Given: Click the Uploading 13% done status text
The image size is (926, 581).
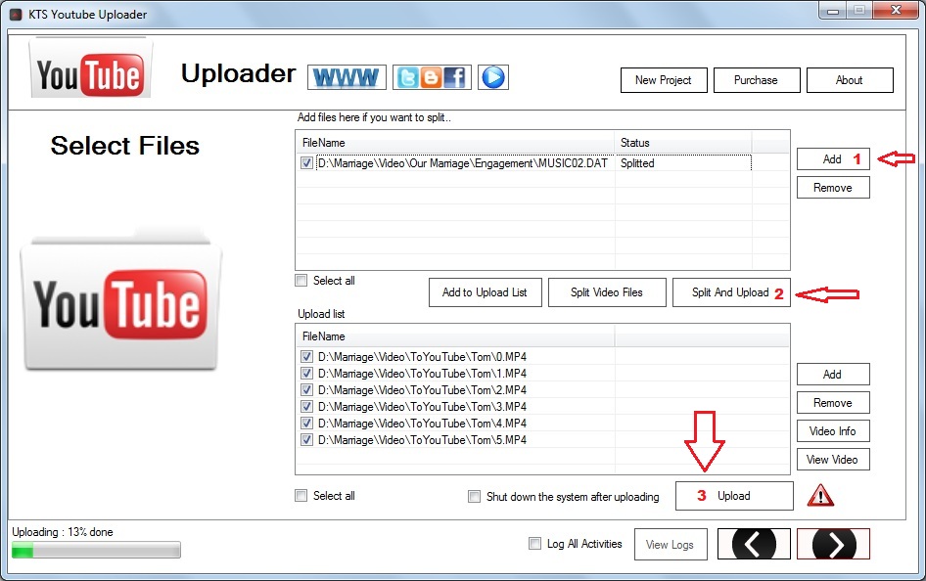Looking at the screenshot, I should [63, 531].
